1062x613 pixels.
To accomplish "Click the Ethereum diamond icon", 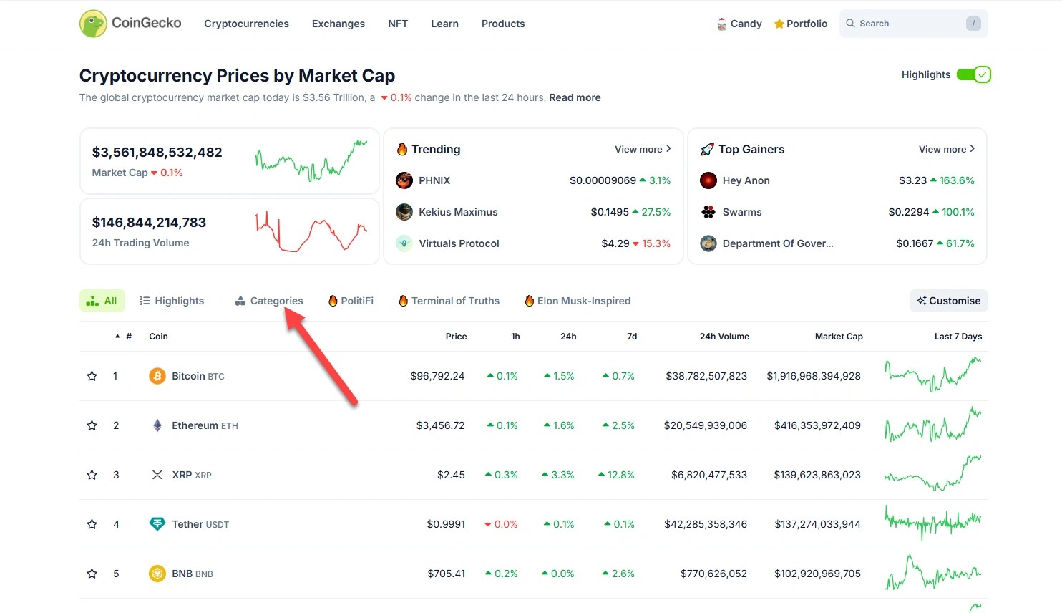I will (x=157, y=425).
